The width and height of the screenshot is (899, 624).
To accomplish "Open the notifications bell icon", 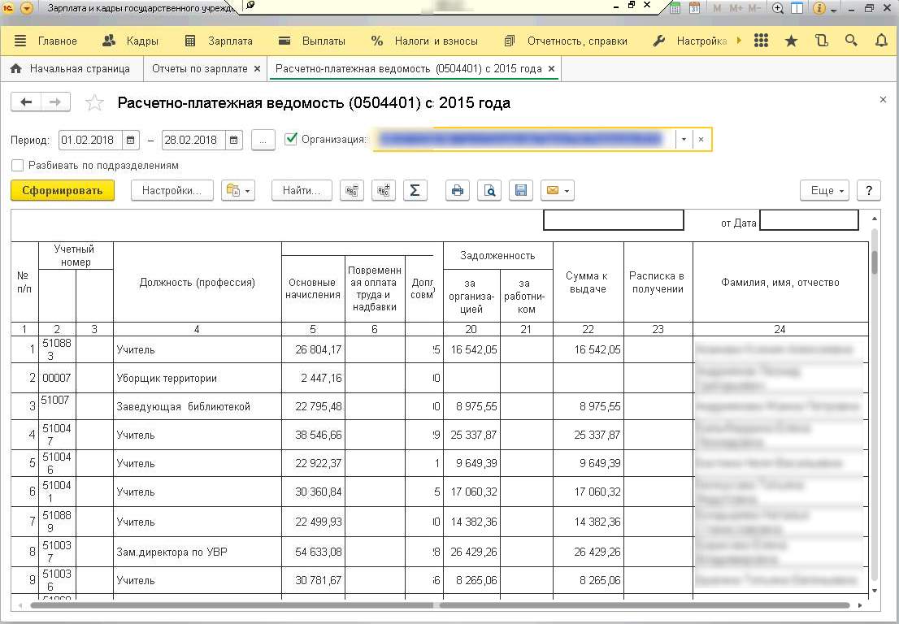I will pos(881,41).
